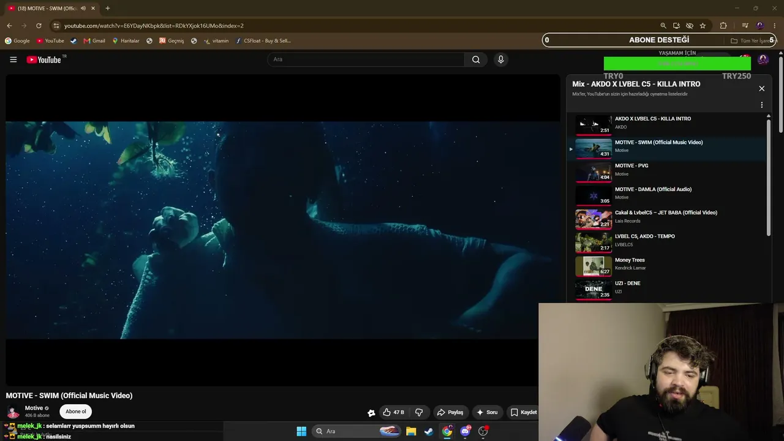The width and height of the screenshot is (784, 441).
Task: Open the Geçmiş bookmark
Action: coord(171,41)
